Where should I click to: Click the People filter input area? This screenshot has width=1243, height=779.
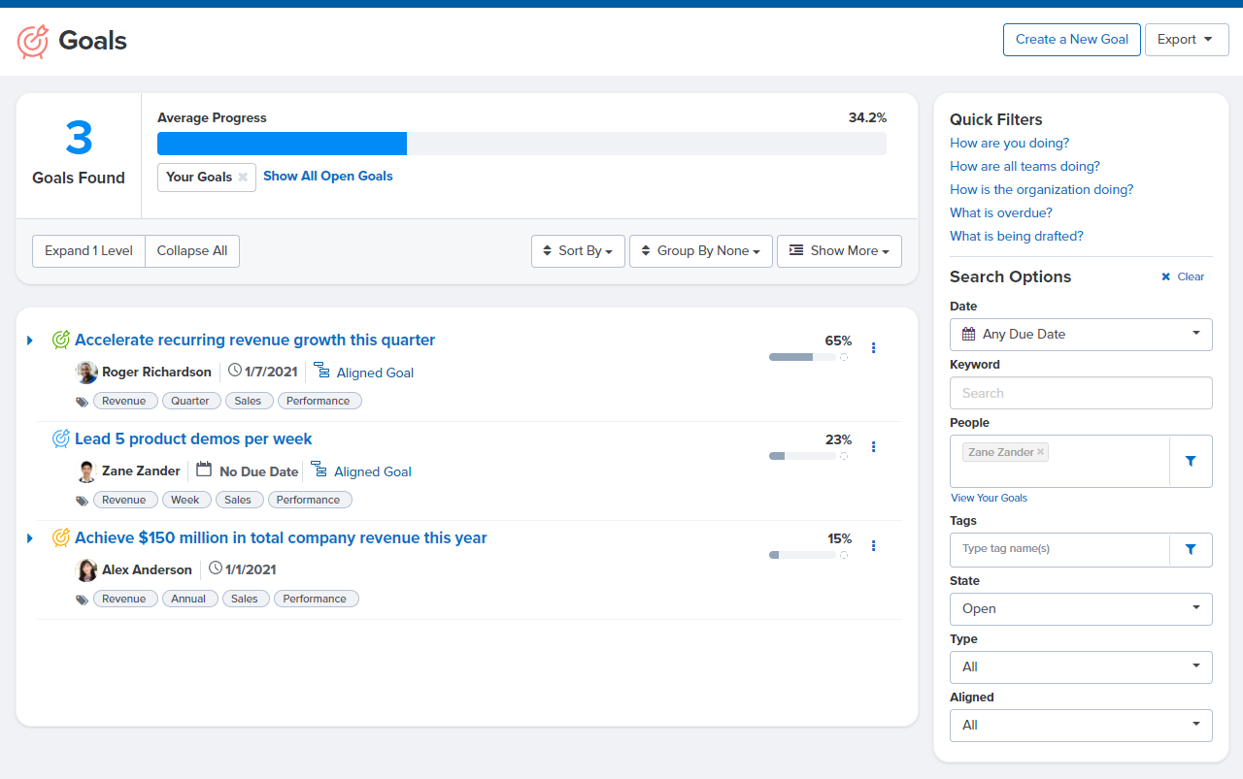pyautogui.click(x=1059, y=462)
